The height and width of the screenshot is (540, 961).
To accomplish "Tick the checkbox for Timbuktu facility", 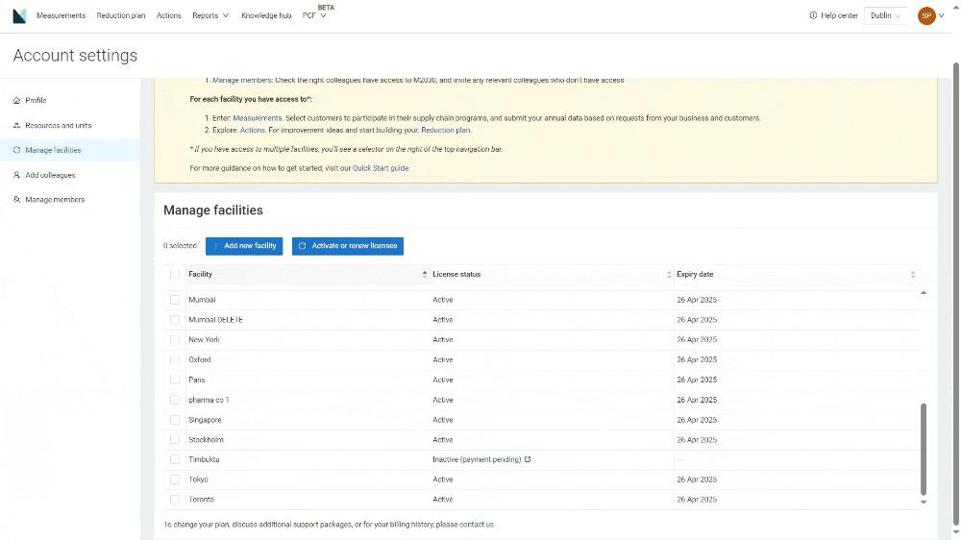I will click(x=175, y=459).
